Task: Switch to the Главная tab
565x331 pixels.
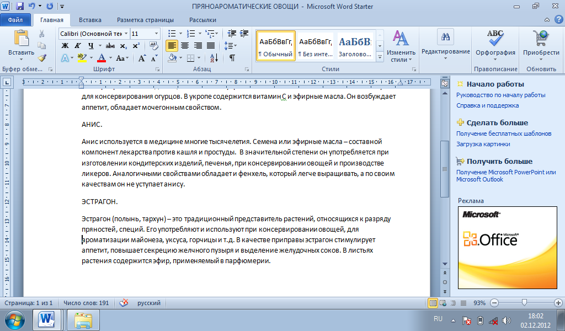Action: pos(51,20)
